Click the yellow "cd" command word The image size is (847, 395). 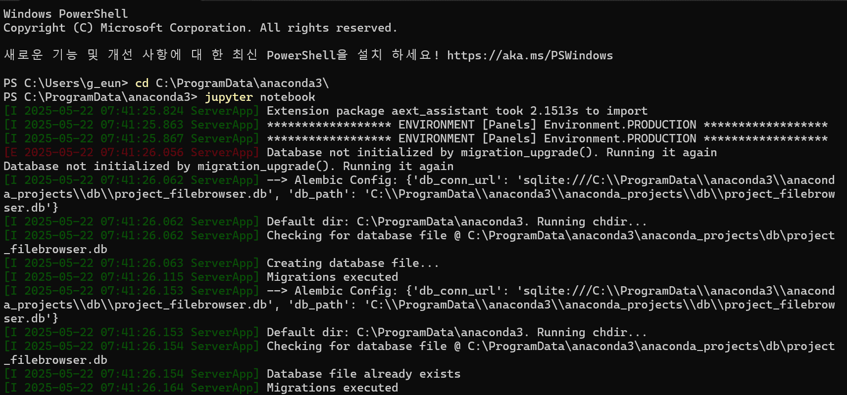[x=142, y=83]
